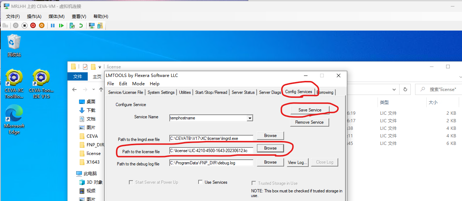Open the LMTOOLS Help menu
Image resolution: width=462 pixels, height=201 pixels.
(x=154, y=83)
